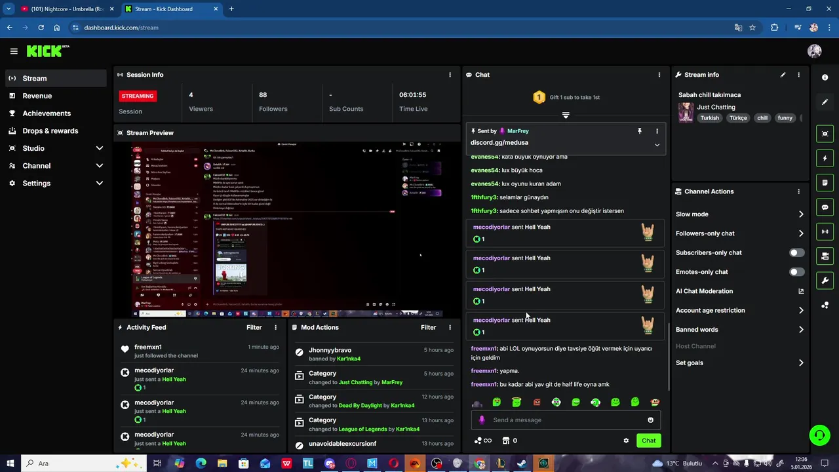Screen dimensions: 839x472
Task: Open pinned message three-dot options
Action: 657,131
